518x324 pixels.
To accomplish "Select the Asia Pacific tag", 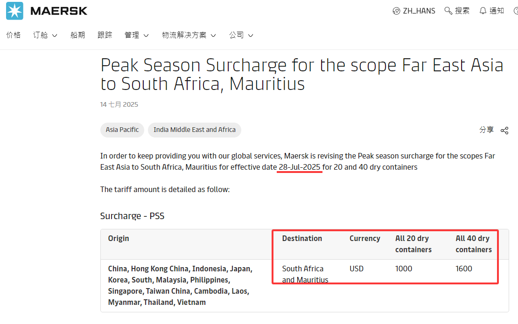I will [x=122, y=130].
